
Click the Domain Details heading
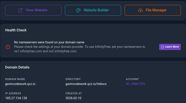[x=17, y=67]
